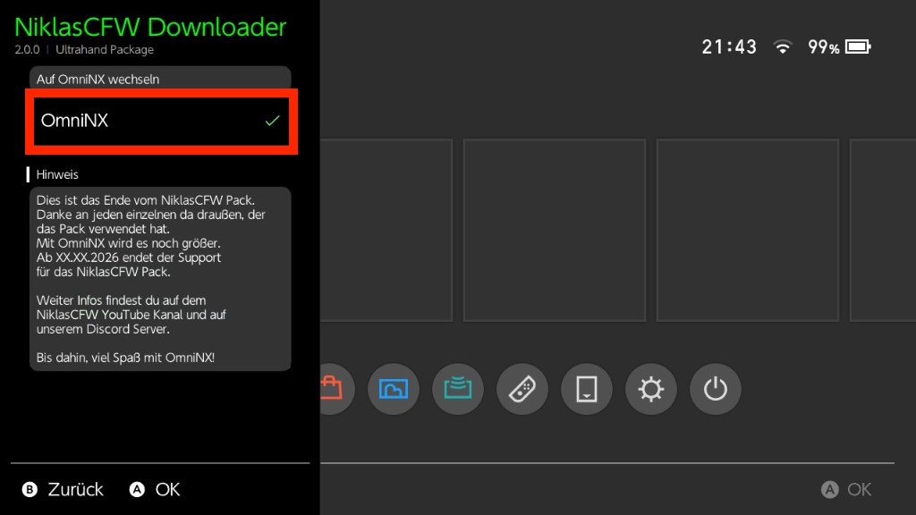This screenshot has width=916, height=515.
Task: Select the first empty game tile
Action: pos(386,230)
